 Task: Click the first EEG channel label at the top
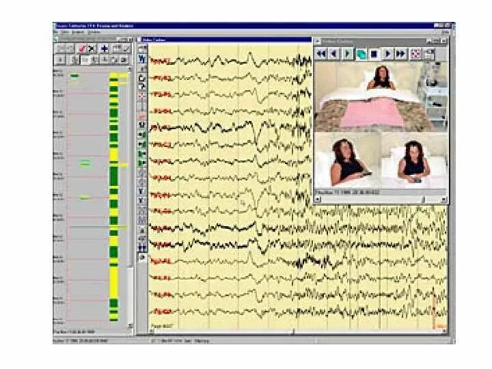coord(161,61)
